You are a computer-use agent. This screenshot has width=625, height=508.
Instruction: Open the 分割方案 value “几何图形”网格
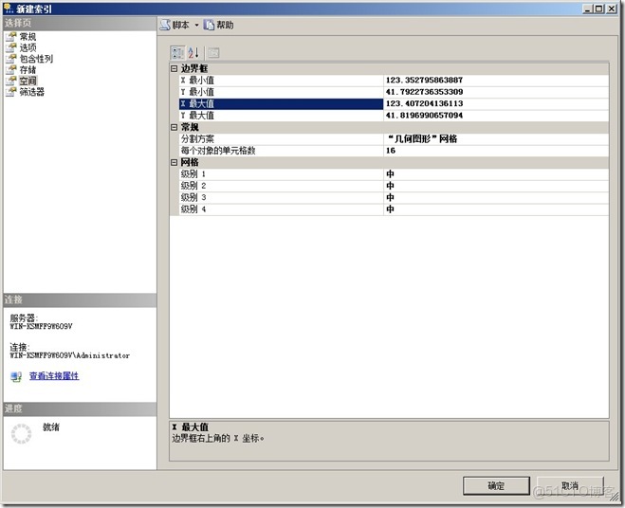[x=496, y=139]
